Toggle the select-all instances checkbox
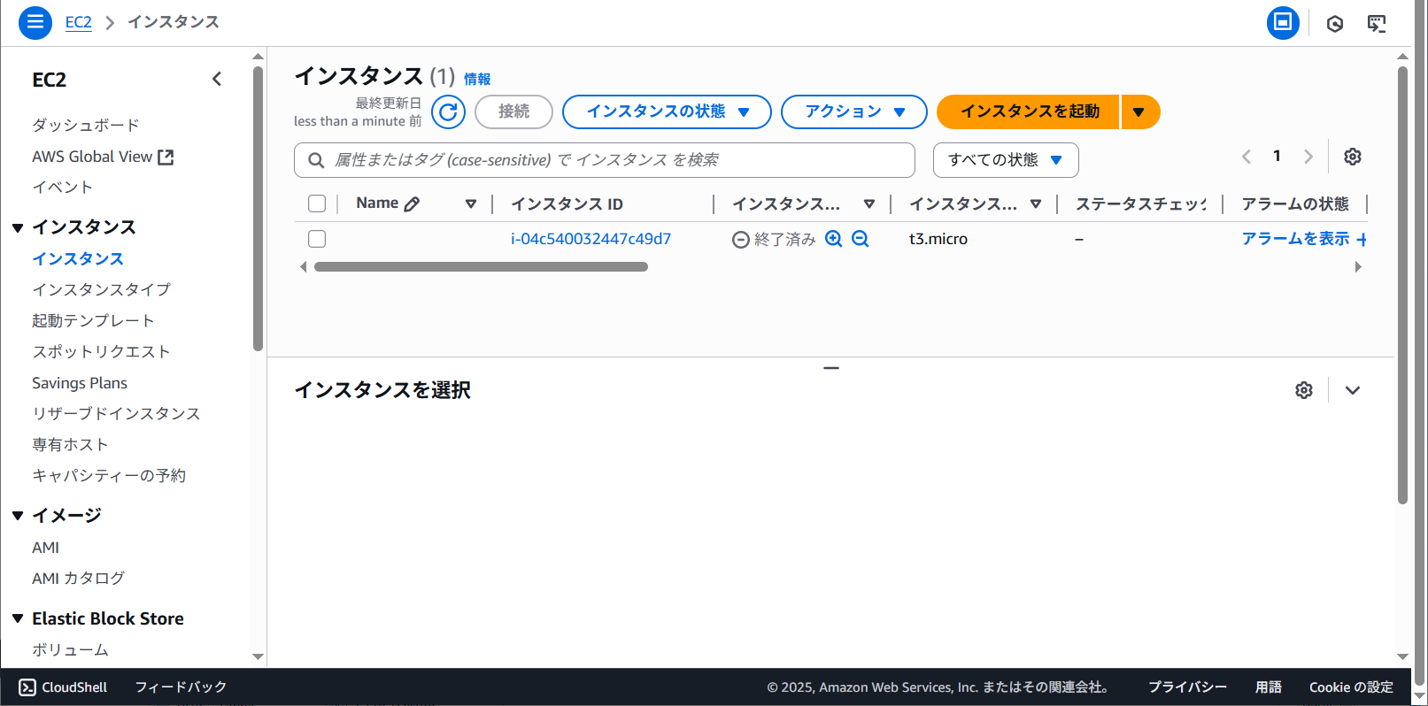This screenshot has height=706, width=1428. 317,204
